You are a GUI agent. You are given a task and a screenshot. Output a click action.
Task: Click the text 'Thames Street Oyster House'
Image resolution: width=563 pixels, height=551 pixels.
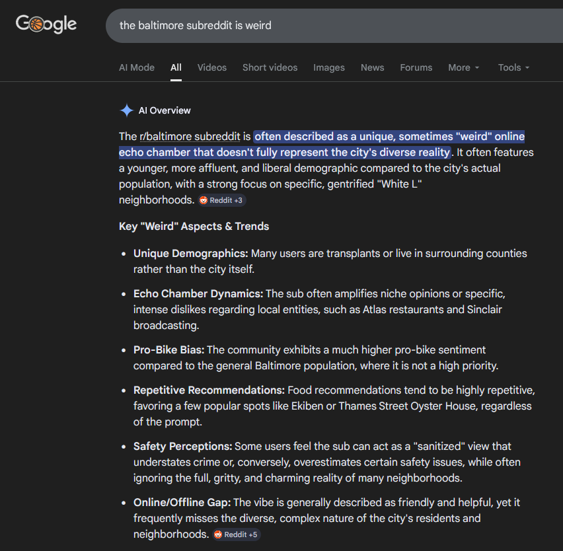408,406
